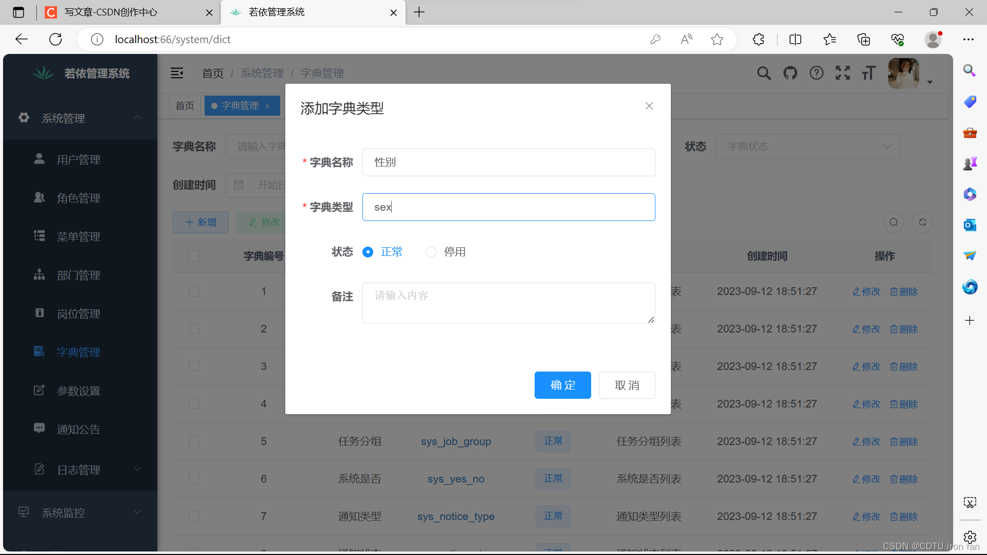
Task: Open the GitHub source icon in header
Action: 790,73
